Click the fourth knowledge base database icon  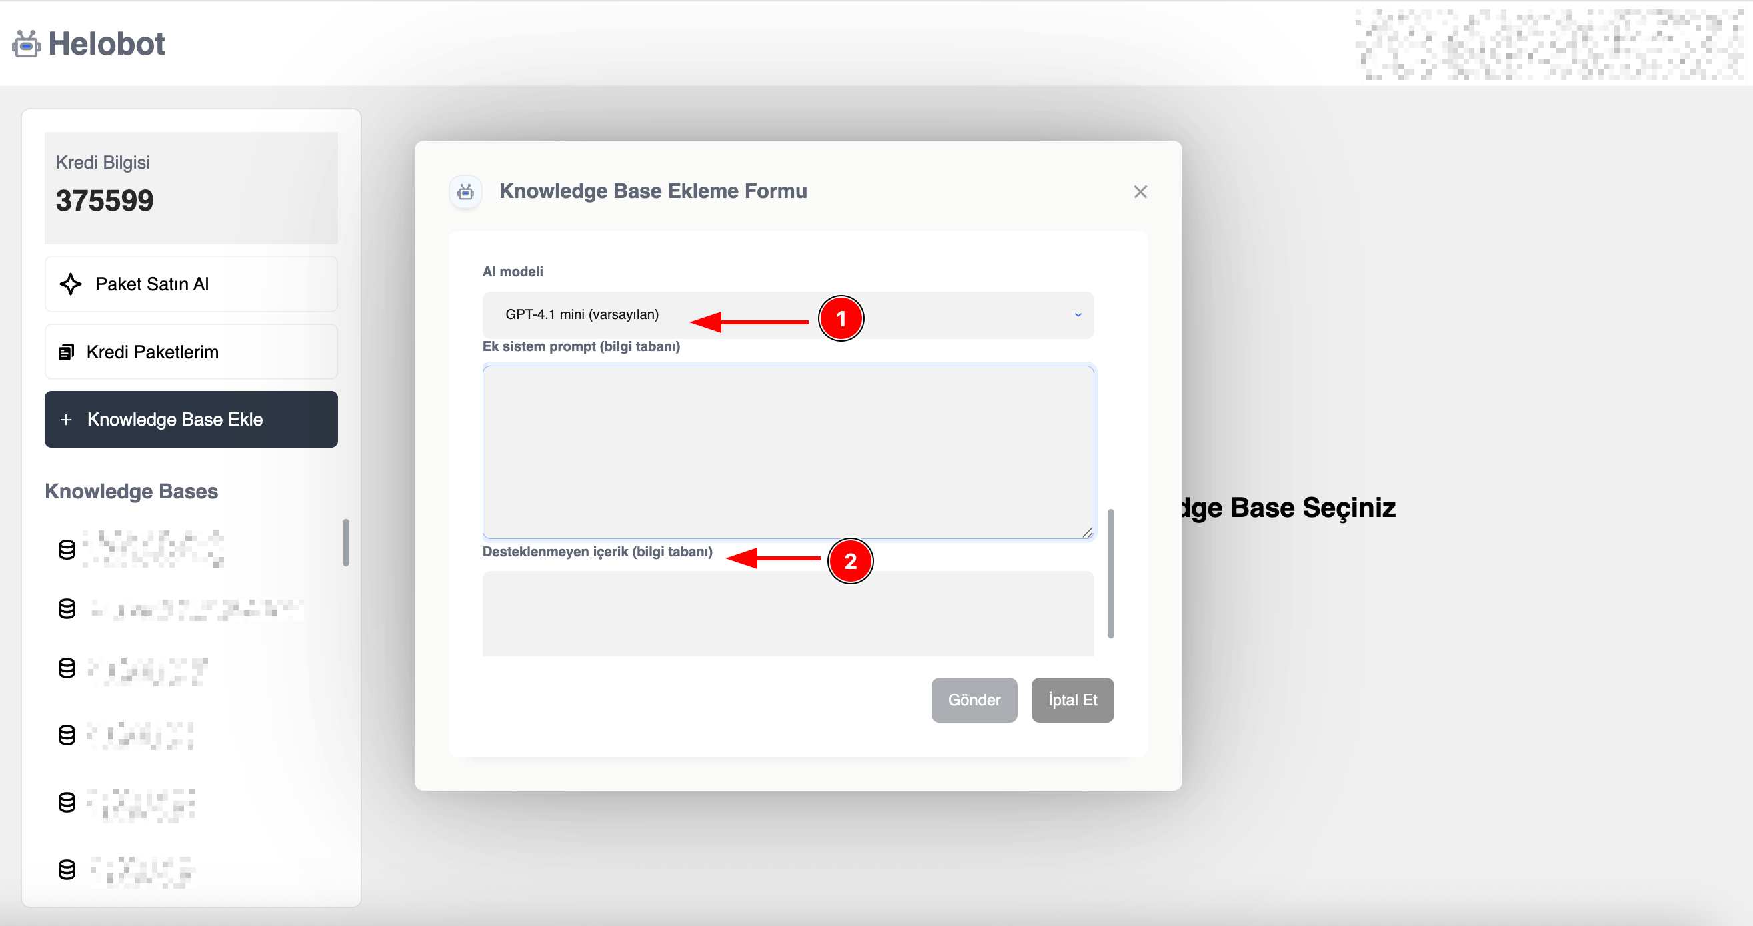[67, 735]
